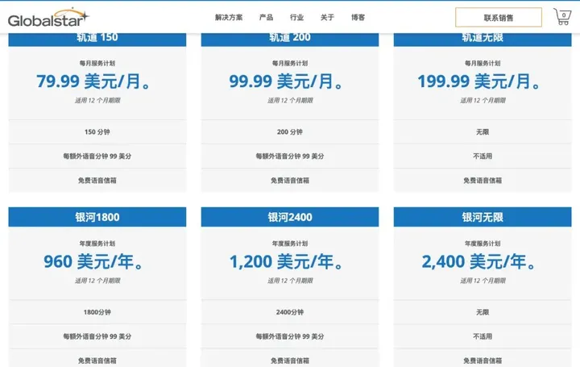This screenshot has height=367, width=580.
Task: Open the 关于 menu
Action: coord(327,18)
